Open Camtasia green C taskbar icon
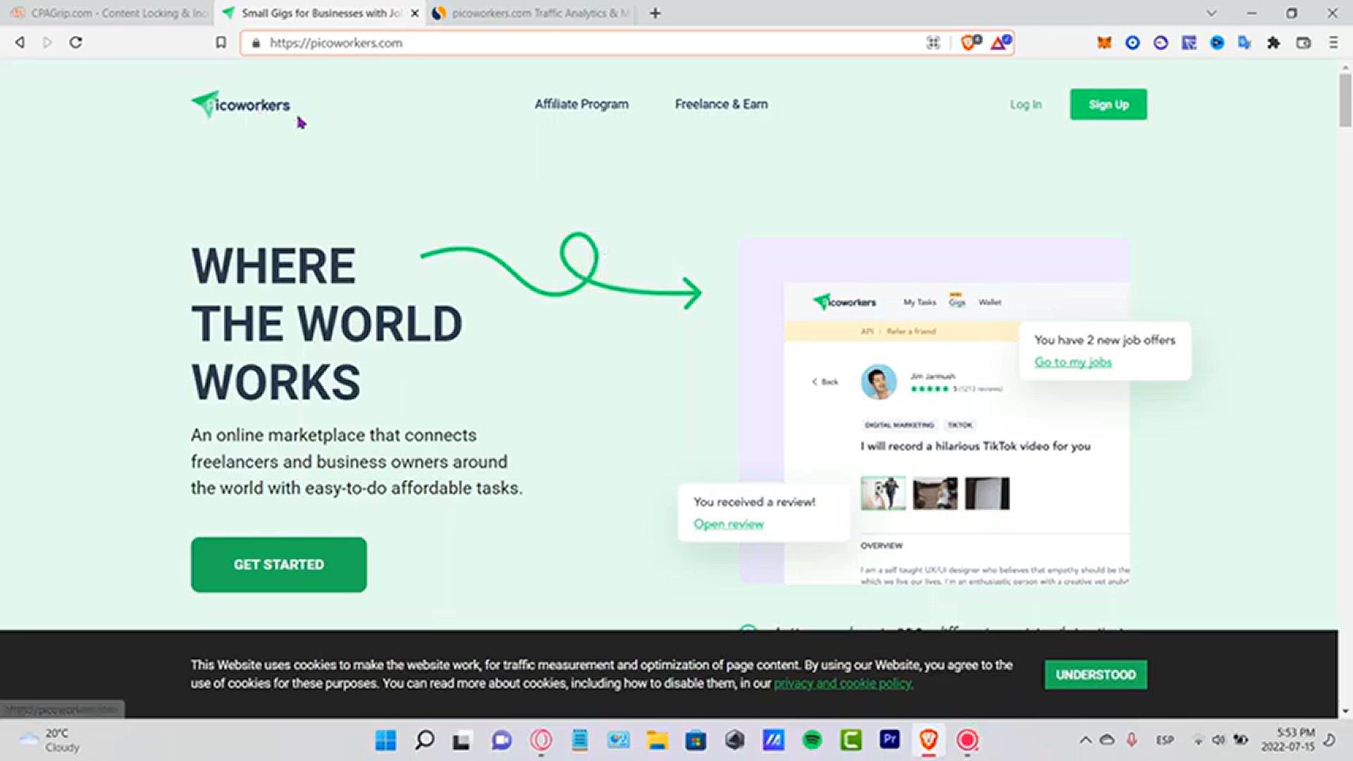Image resolution: width=1353 pixels, height=761 pixels. coord(851,740)
